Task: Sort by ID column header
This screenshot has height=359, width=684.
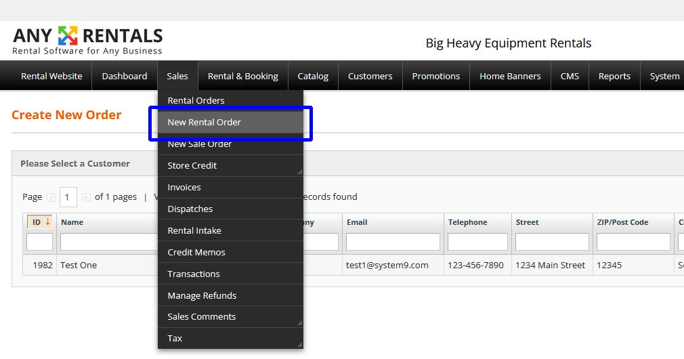Action: coord(40,222)
